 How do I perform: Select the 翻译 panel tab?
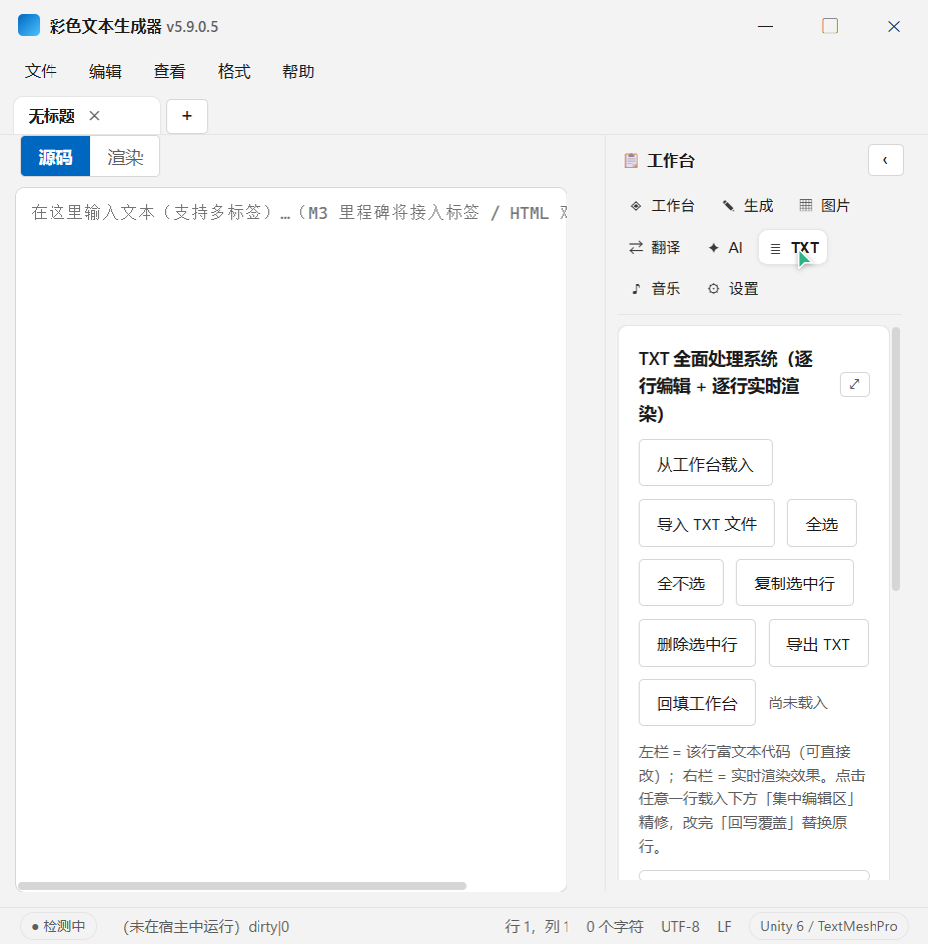pos(655,248)
